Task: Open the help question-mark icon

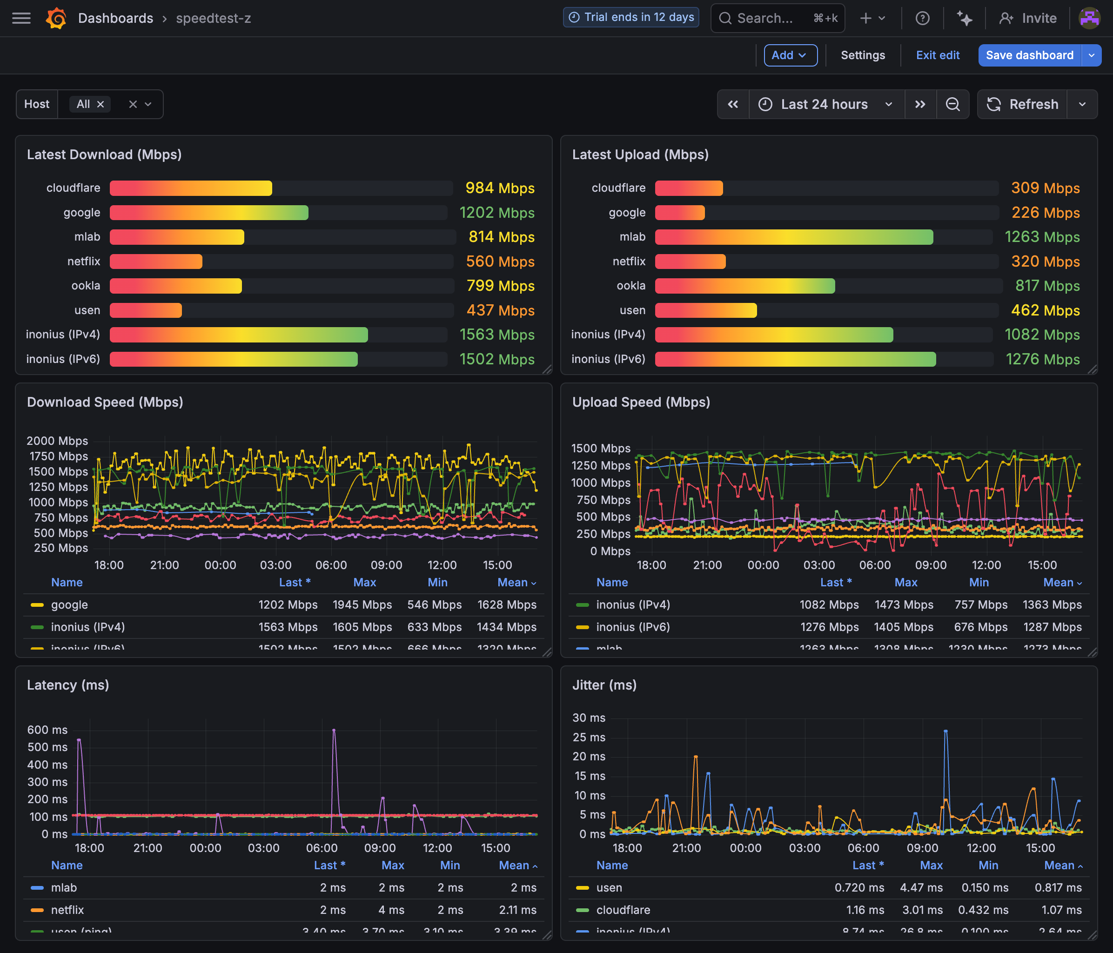Action: (922, 18)
